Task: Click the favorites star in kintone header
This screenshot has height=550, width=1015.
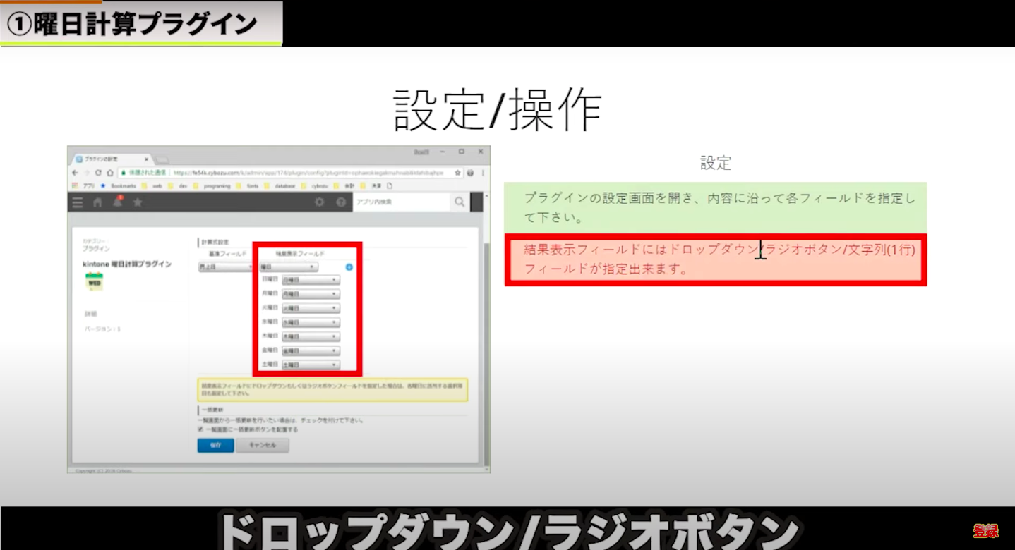Action: (138, 202)
